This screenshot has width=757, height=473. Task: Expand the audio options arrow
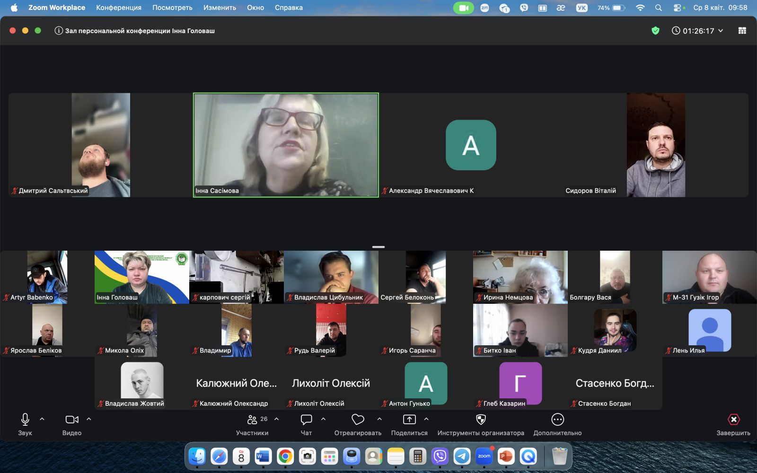coord(42,419)
